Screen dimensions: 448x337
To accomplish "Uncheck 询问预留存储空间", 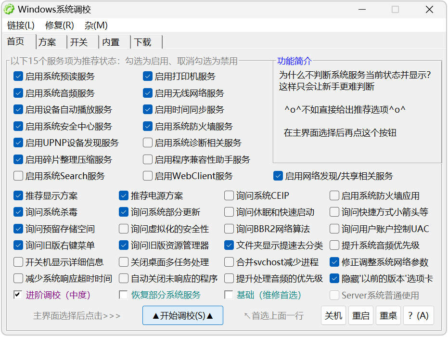I will pyautogui.click(x=18, y=229).
